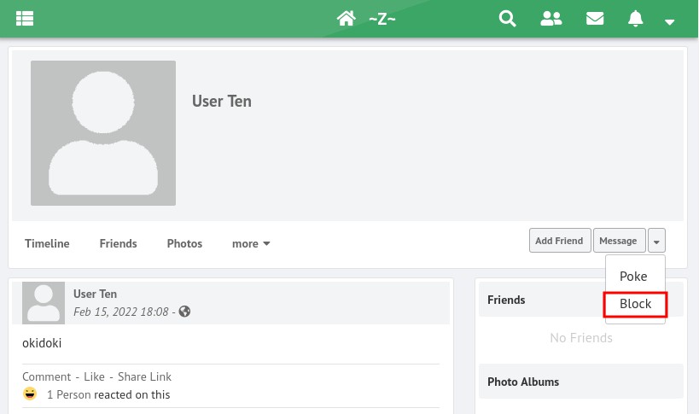Open the Photos tab
699x414 pixels.
pos(184,243)
